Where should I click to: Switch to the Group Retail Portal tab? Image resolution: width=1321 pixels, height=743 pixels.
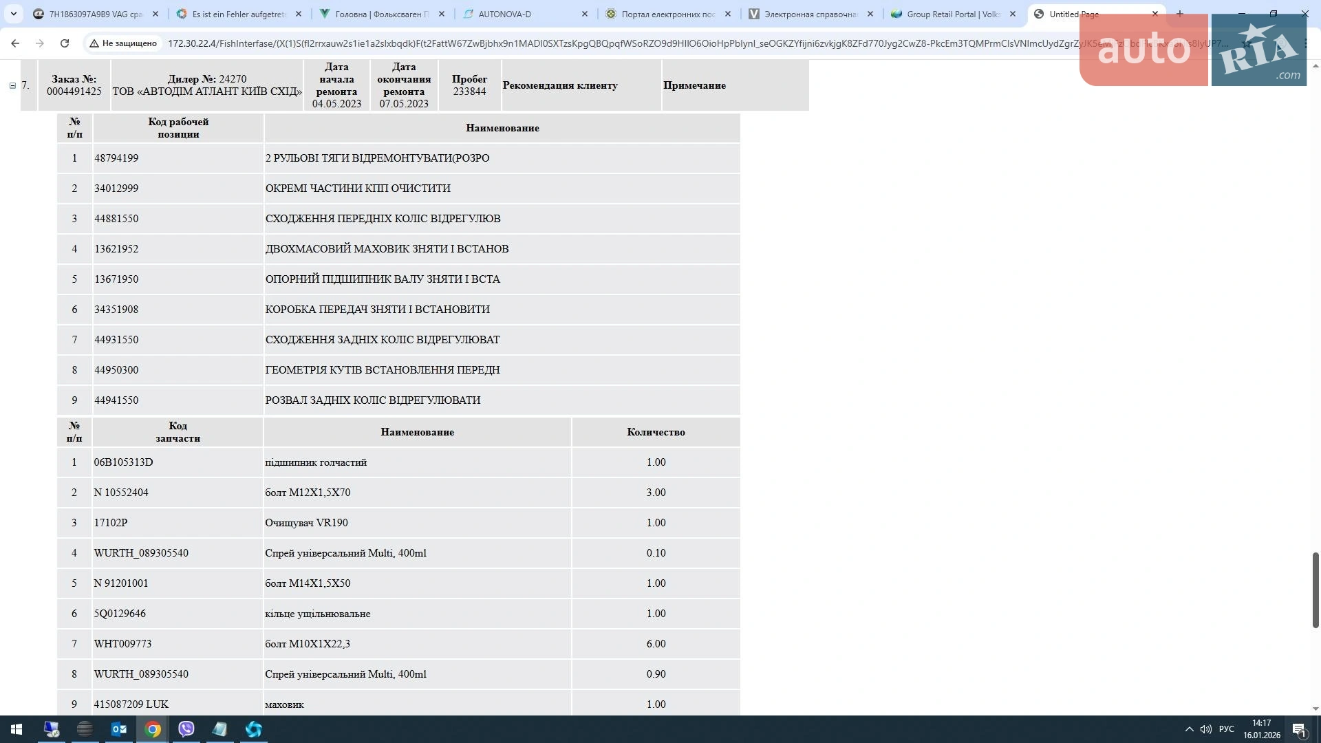click(954, 14)
